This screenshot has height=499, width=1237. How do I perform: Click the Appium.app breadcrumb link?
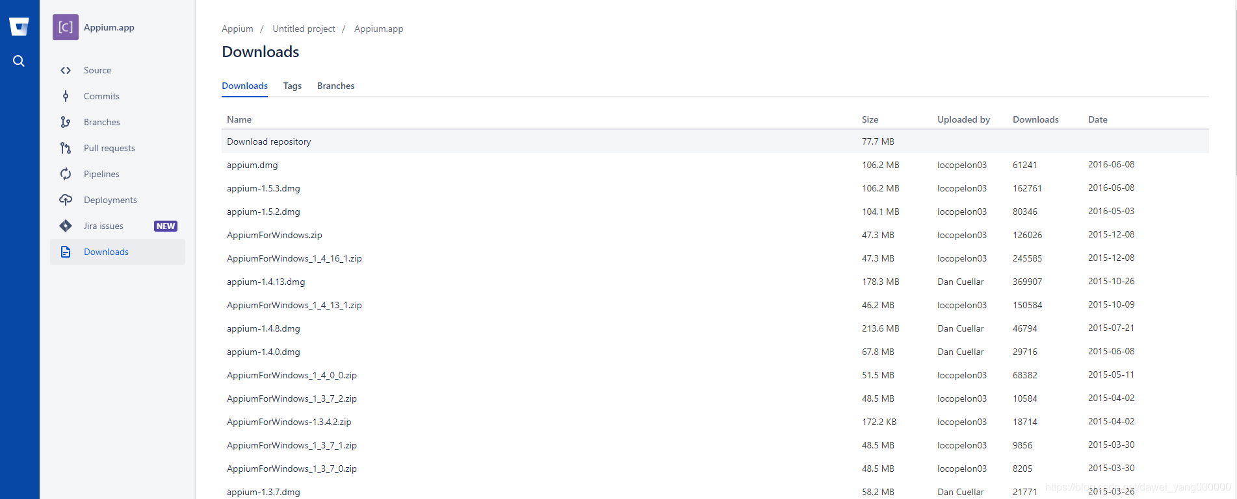[378, 29]
